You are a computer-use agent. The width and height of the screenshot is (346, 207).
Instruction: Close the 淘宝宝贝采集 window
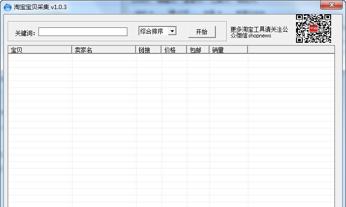coord(331,5)
